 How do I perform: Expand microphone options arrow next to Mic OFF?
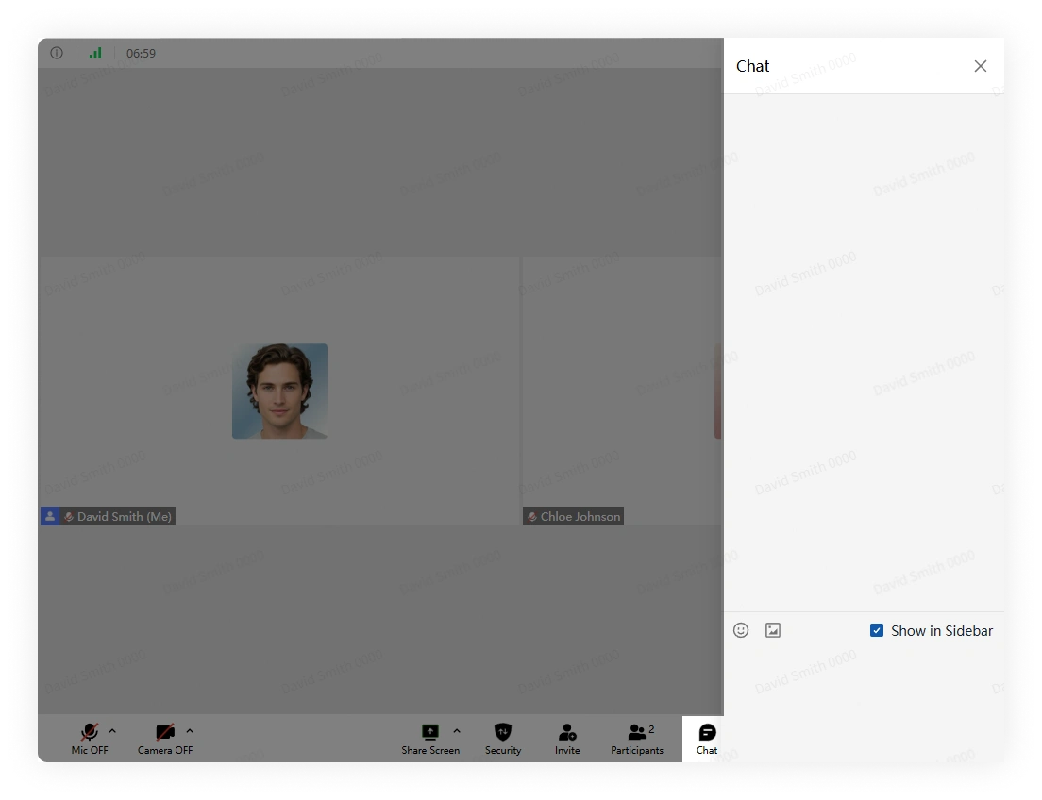pyautogui.click(x=112, y=731)
